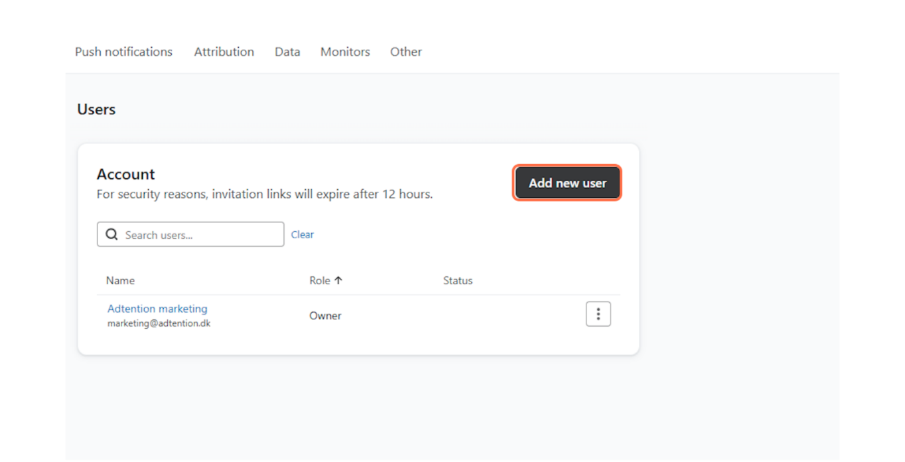Open the Adtention marketing user link
Image resolution: width=905 pixels, height=462 pixels.
click(157, 309)
